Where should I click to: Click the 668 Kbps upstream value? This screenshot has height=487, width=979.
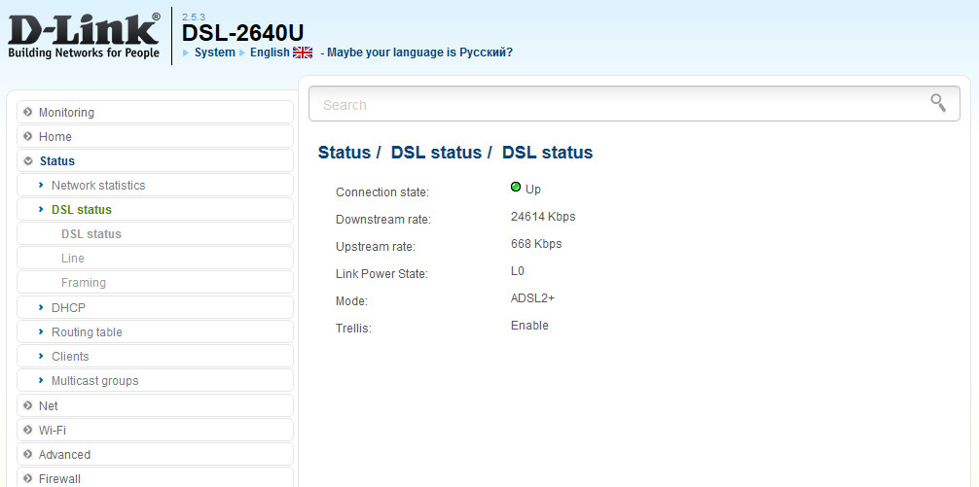(536, 244)
